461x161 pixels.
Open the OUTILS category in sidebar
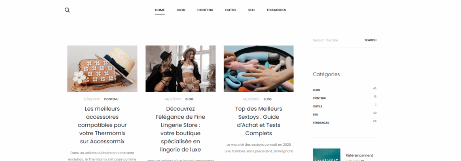317,107
